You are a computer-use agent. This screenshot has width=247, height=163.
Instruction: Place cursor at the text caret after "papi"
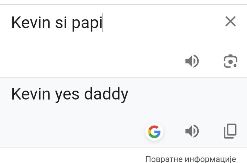103,23
